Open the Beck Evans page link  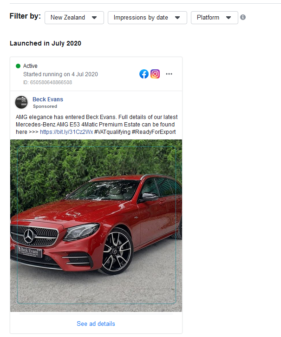[48, 99]
